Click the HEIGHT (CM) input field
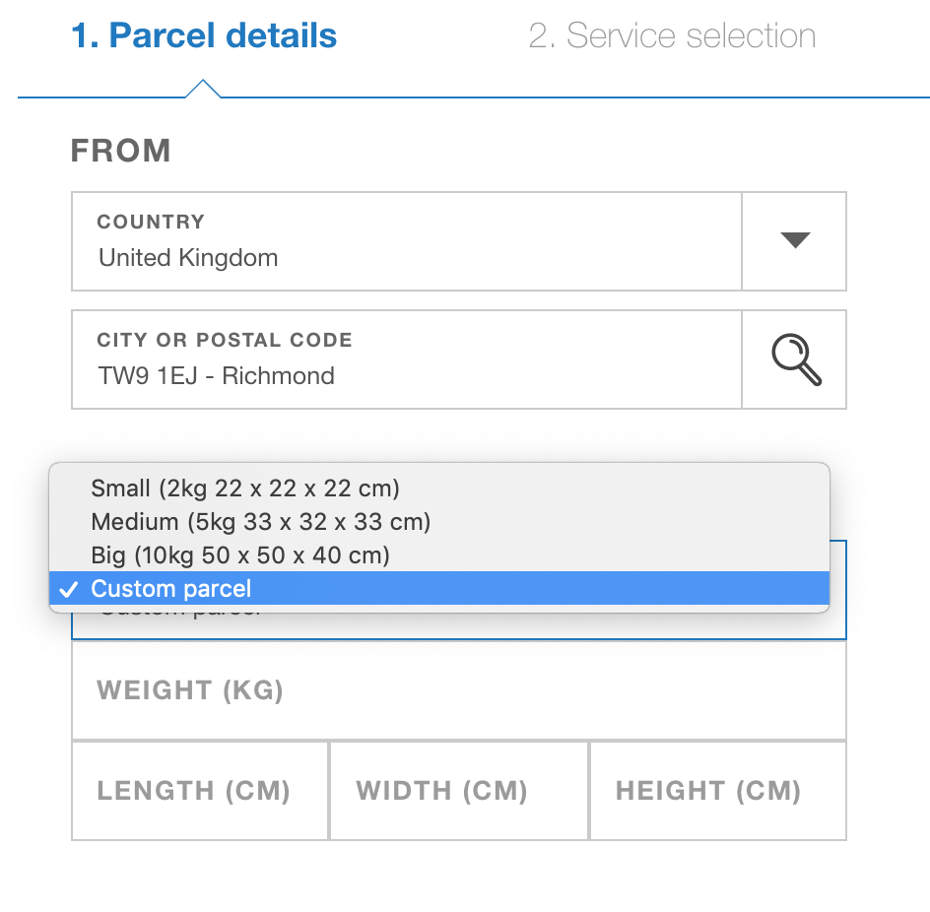 [716, 791]
